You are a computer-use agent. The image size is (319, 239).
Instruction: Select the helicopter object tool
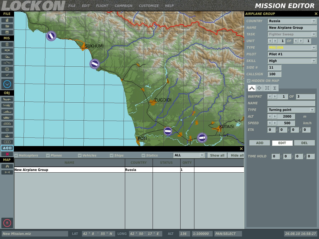pos(7,105)
